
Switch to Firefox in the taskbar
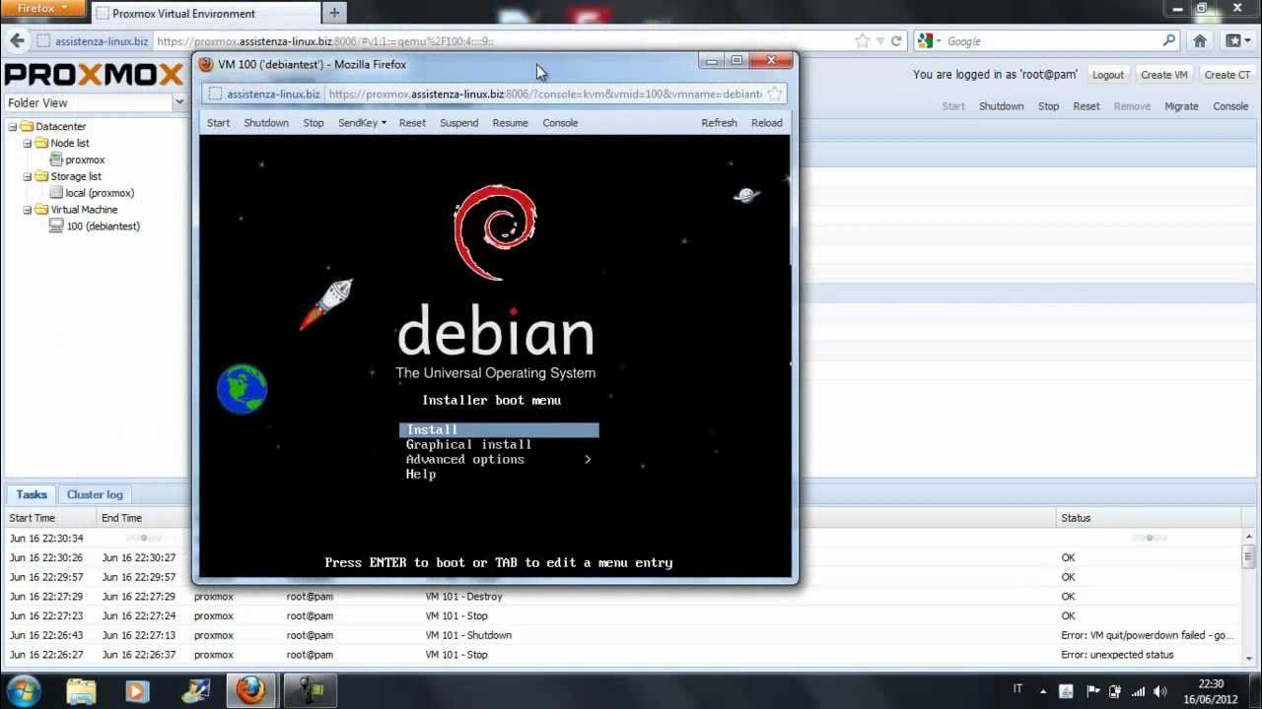click(x=251, y=690)
